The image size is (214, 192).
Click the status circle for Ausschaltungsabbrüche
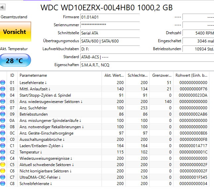pyautogui.click(x=3, y=140)
